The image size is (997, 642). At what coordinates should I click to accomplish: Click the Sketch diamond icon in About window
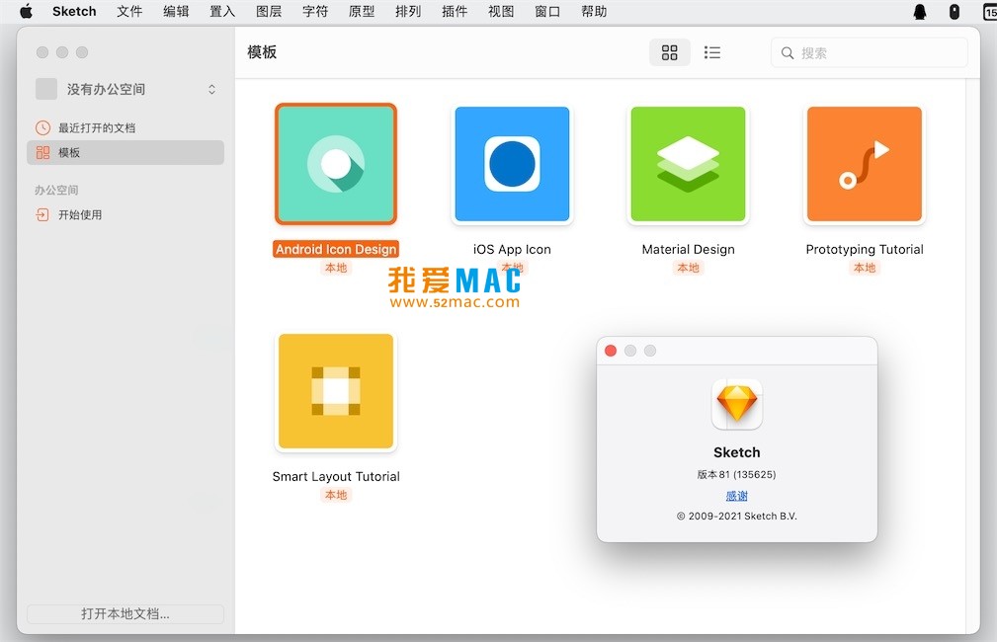tap(736, 404)
